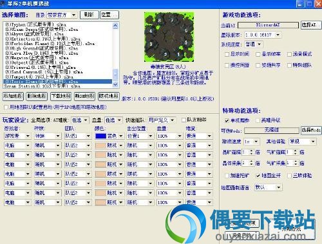Viewport: 322px width, 244px height.
Task: Click the 无模组 Mods field
Action: (x=272, y=130)
